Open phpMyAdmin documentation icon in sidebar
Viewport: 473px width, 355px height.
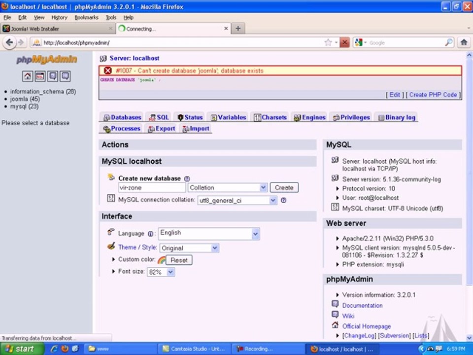[53, 76]
